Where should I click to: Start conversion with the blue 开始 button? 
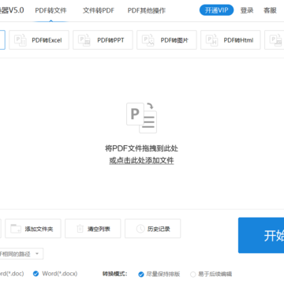point(261,235)
